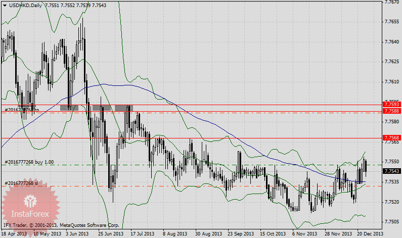
Task: Select the 20 Dec 2013 date label
Action: pyautogui.click(x=370, y=233)
